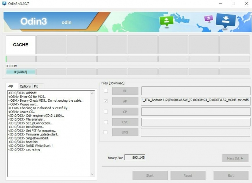Click the progress bar under CACHE
The width and height of the screenshot is (252, 183).
coord(21,59)
